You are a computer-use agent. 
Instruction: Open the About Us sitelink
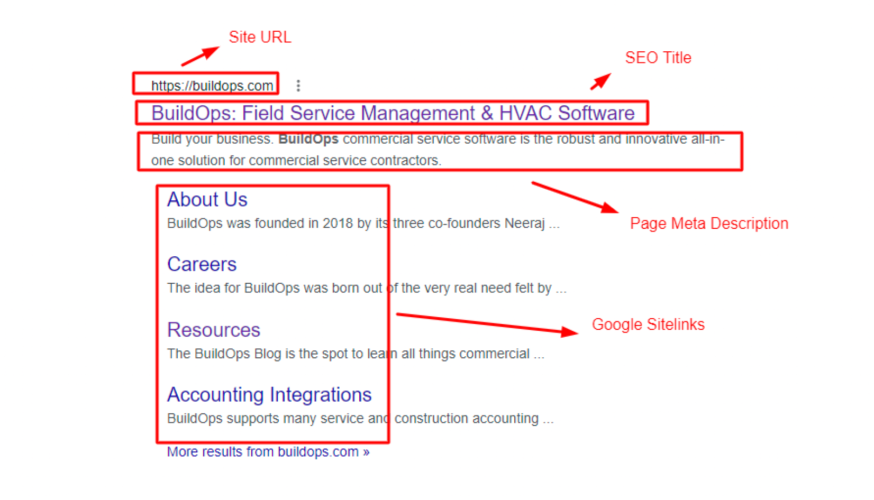point(207,199)
